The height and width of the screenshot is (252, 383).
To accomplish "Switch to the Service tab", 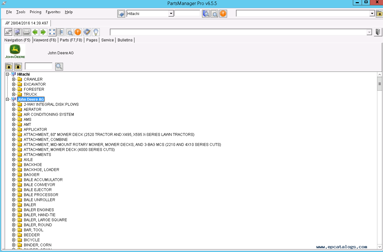I will tap(108, 40).
